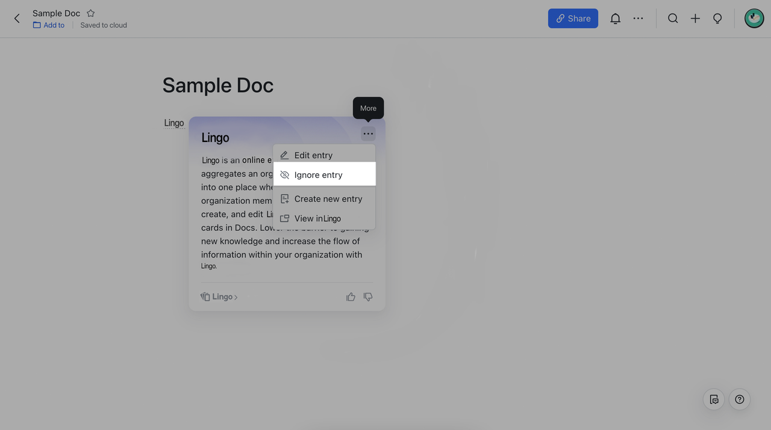Click thumbs down on Lingo card

pyautogui.click(x=368, y=296)
